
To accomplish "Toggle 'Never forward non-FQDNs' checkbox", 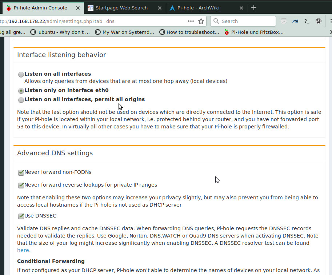I will [21, 173].
